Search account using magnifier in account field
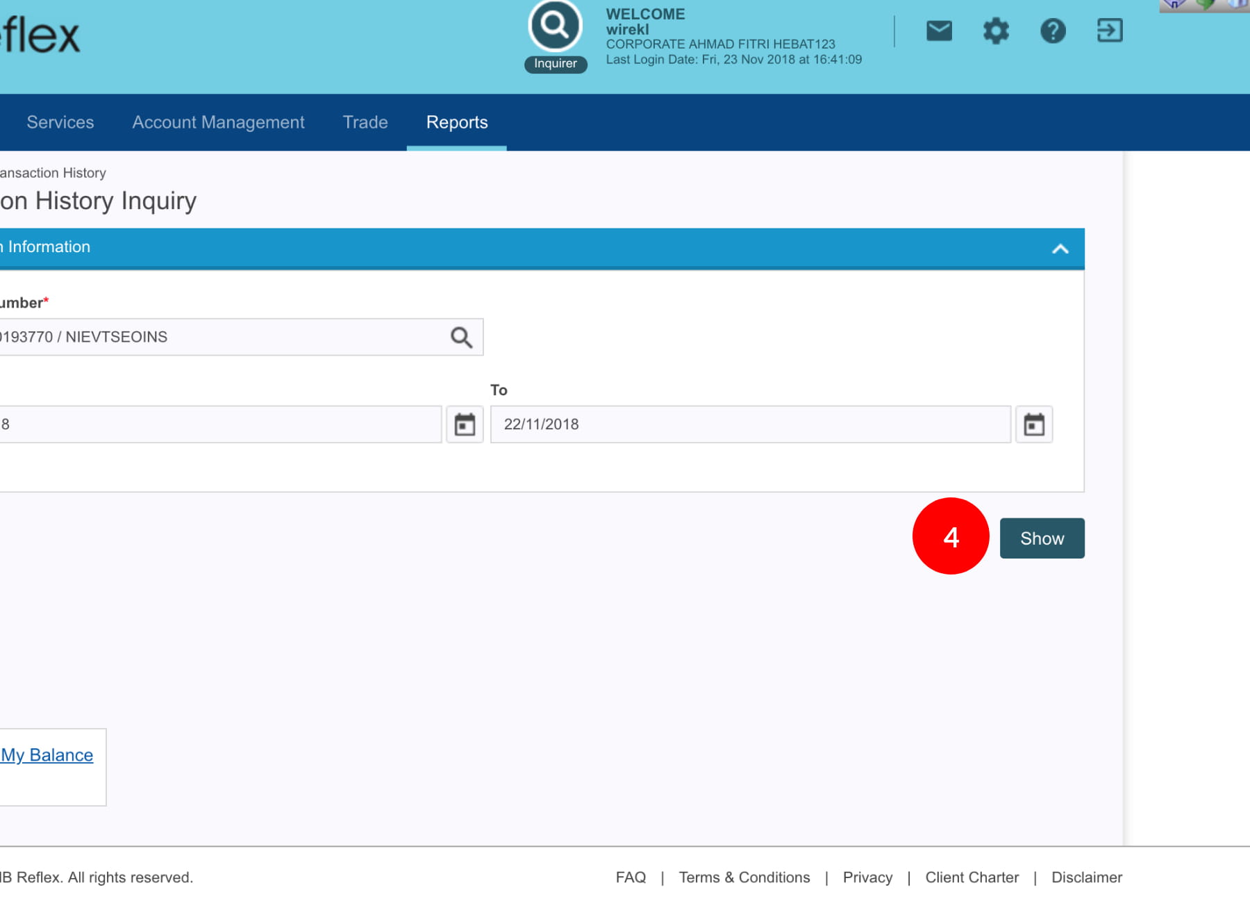Image resolution: width=1250 pixels, height=917 pixels. coord(461,338)
